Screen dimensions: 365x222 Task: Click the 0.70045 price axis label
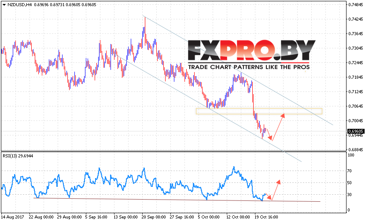point(355,120)
